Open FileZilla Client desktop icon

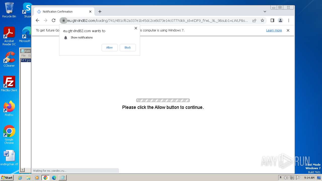(9, 84)
